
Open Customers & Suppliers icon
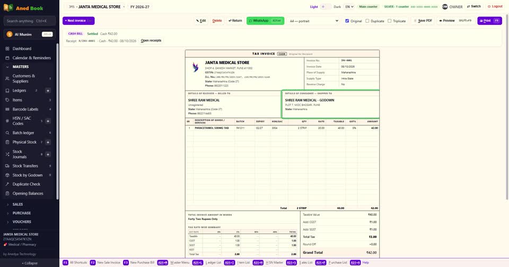[7, 78]
